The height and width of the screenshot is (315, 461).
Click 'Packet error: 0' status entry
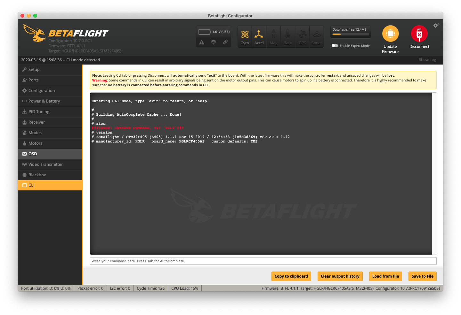(x=90, y=288)
